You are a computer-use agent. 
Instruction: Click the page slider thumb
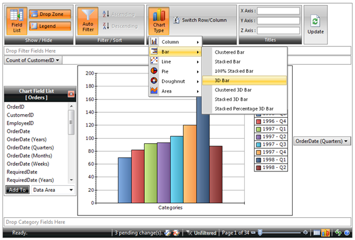click(260, 233)
